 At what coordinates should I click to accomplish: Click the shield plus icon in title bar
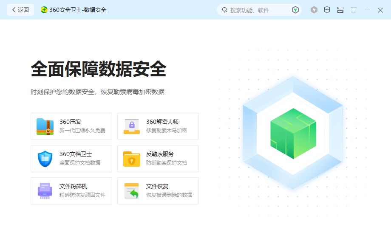tap(327, 10)
